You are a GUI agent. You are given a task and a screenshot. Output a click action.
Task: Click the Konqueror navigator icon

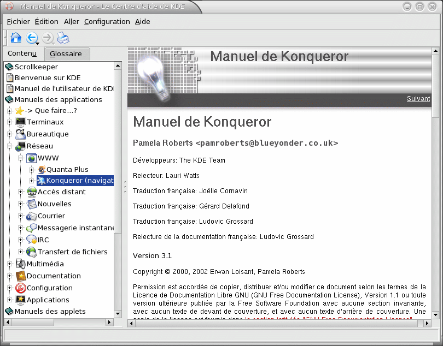coord(42,181)
